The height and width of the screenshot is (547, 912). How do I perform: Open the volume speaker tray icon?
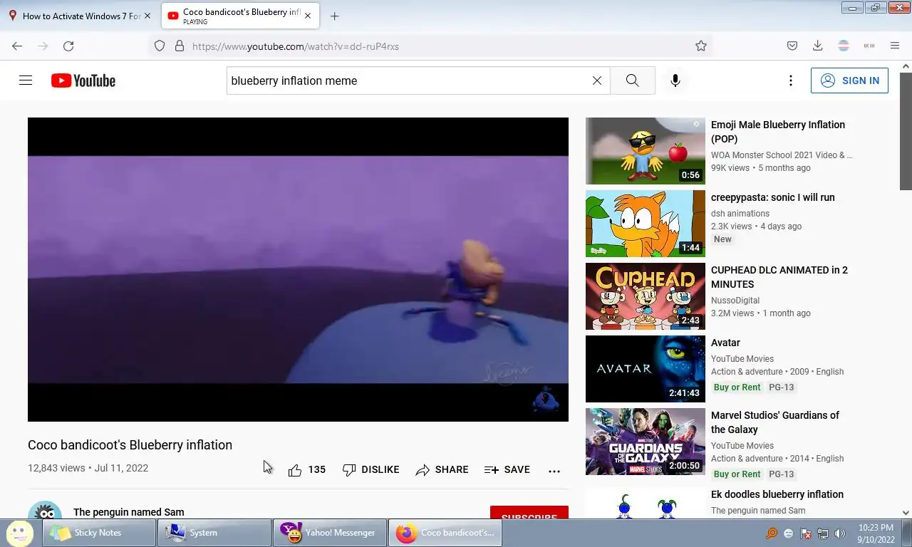[x=840, y=533]
